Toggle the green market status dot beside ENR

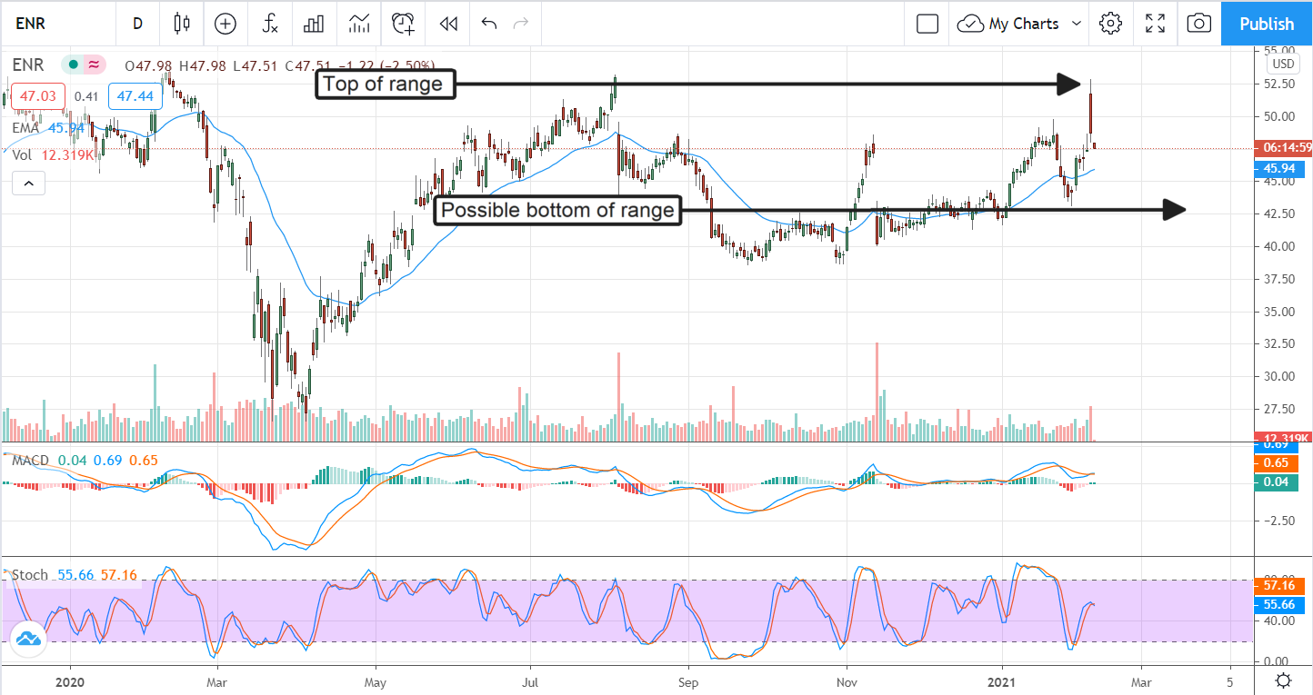[x=73, y=65]
